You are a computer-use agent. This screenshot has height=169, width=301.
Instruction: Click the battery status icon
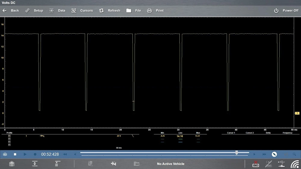(256, 164)
